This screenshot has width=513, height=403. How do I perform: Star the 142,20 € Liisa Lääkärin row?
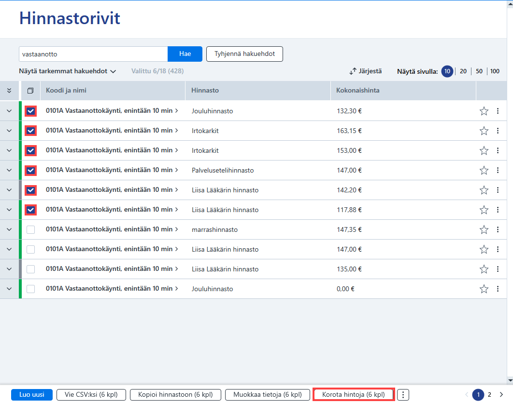[x=484, y=190]
